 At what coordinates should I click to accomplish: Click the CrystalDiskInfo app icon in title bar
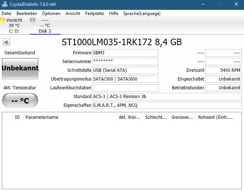click(x=5, y=4)
